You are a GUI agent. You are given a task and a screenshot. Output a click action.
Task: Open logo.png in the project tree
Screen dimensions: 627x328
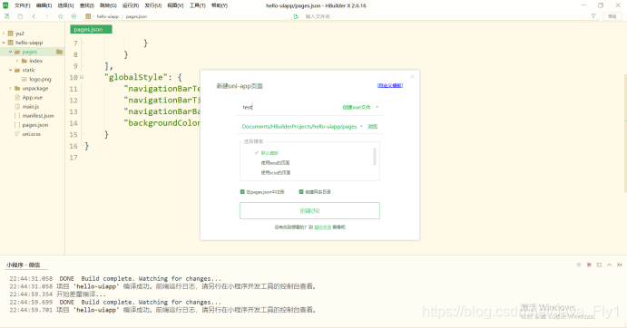(40, 79)
